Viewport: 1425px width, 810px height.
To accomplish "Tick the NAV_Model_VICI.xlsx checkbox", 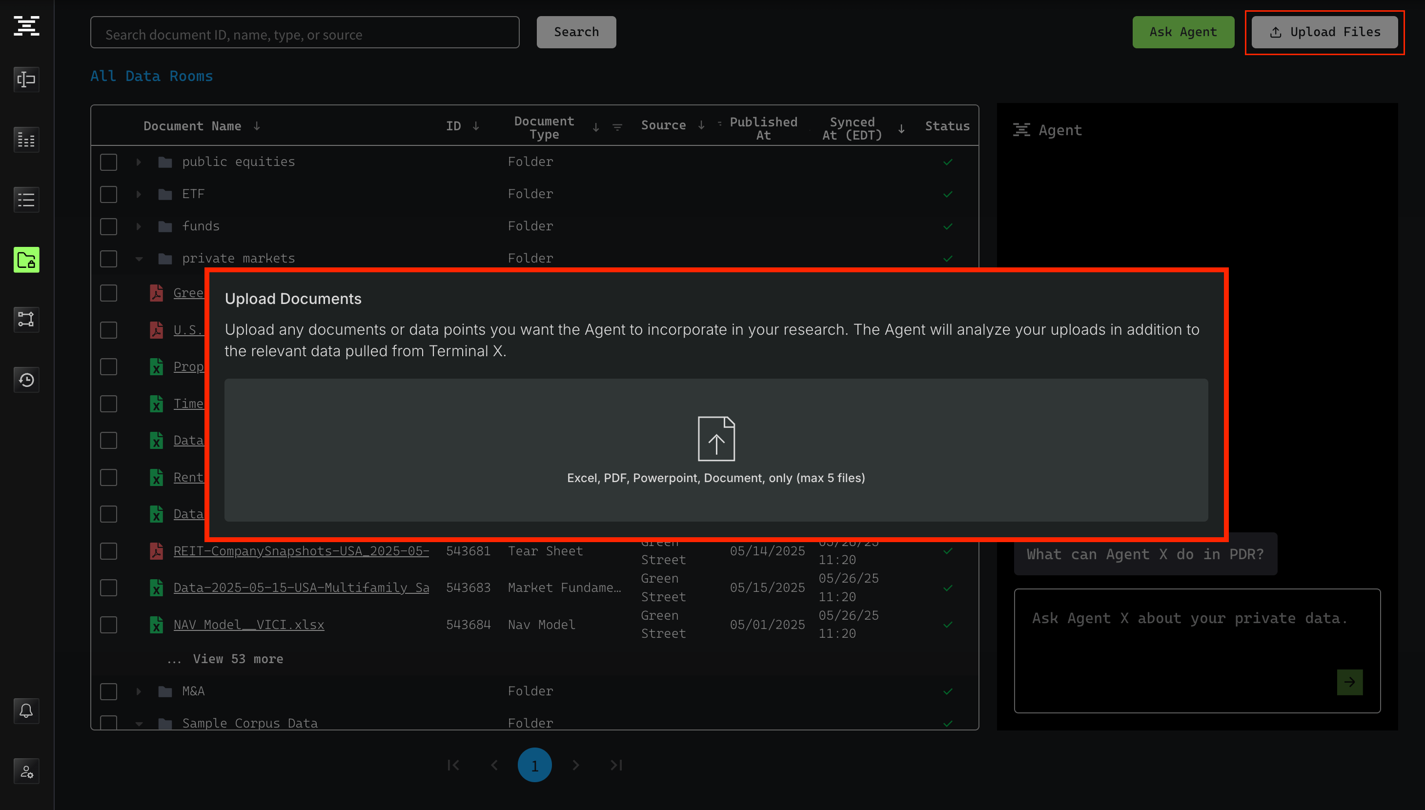I will pyautogui.click(x=108, y=625).
